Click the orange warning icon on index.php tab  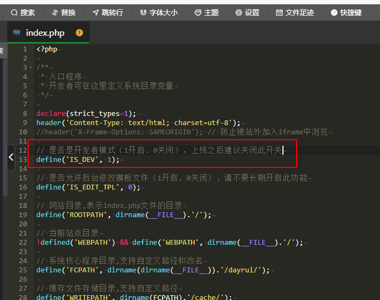(80, 33)
